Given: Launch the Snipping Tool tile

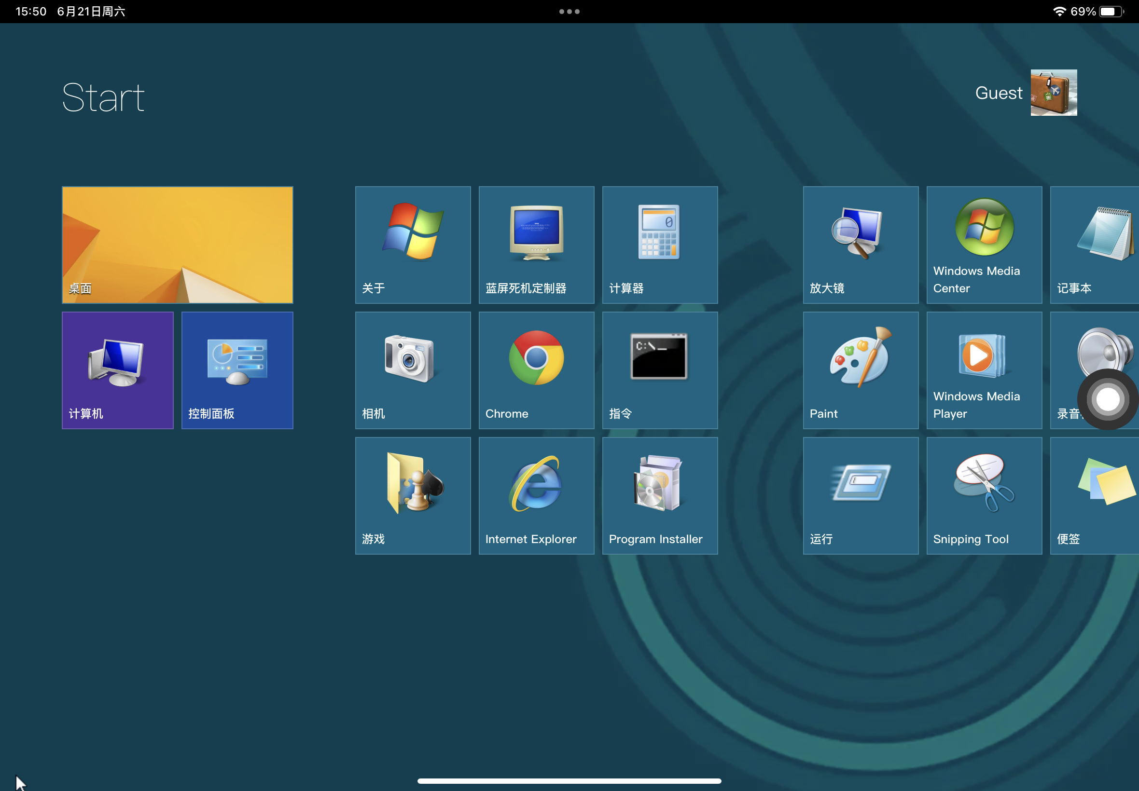Looking at the screenshot, I should point(984,496).
